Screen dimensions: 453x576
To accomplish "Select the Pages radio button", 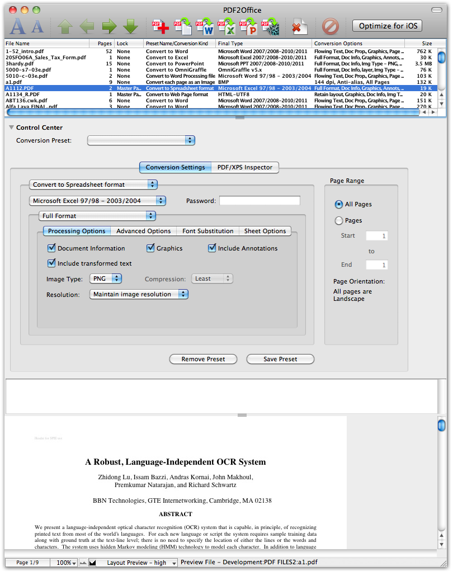I will (x=339, y=220).
